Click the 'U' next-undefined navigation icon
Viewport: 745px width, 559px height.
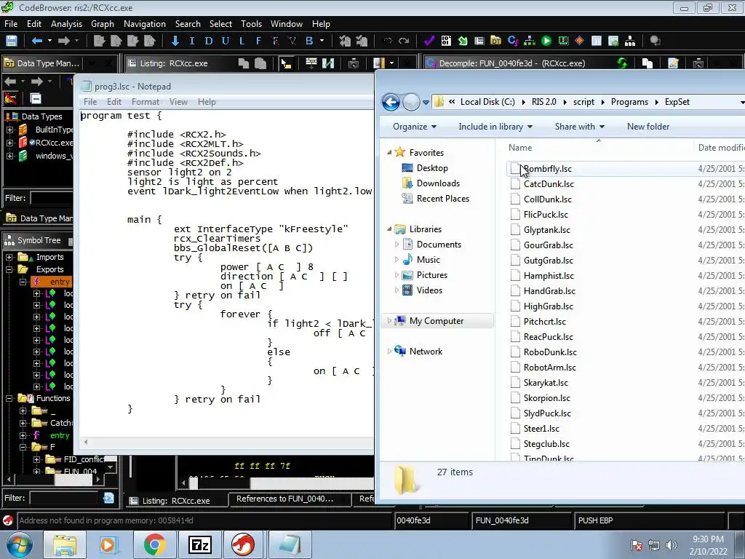(x=226, y=41)
